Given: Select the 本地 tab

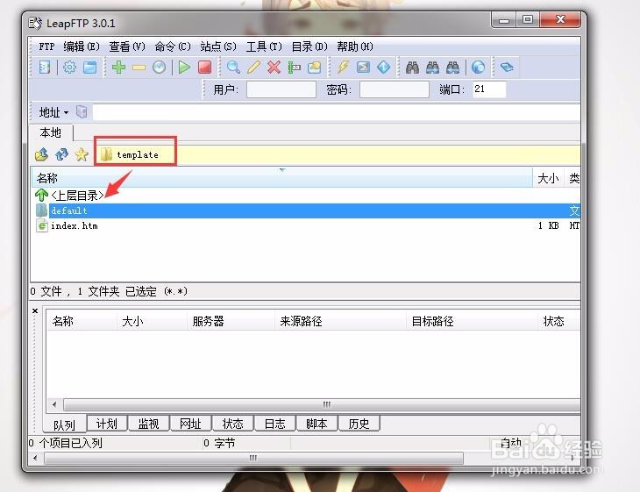Looking at the screenshot, I should (51, 132).
